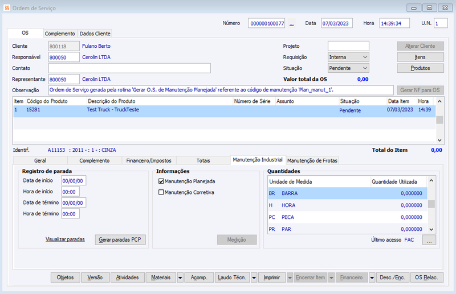
Task: Open the dropdown arrow beside Laudo Técn. button
Action: click(x=254, y=278)
